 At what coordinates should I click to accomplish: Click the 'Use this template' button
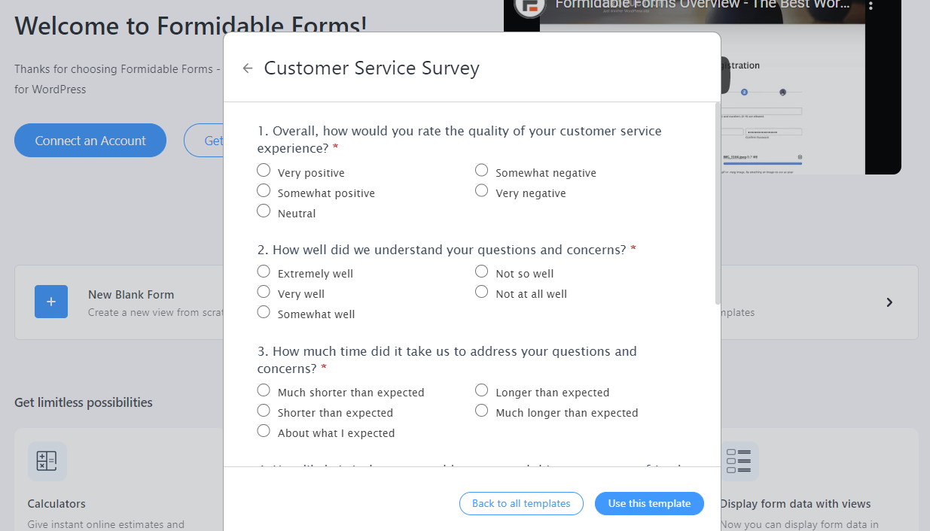click(649, 503)
